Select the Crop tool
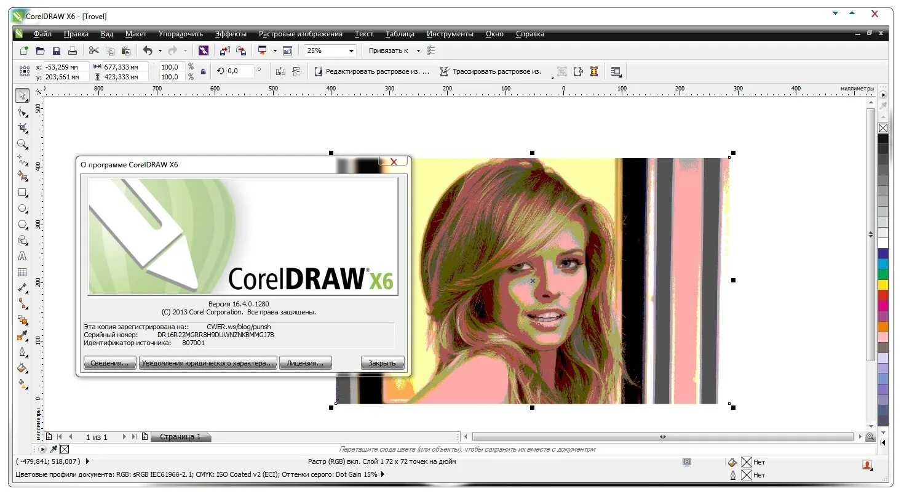This screenshot has height=499, width=904. [23, 127]
